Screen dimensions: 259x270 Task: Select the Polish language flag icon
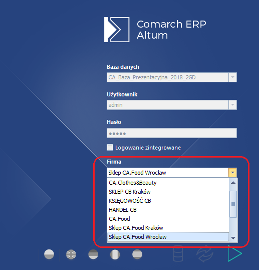49,254
